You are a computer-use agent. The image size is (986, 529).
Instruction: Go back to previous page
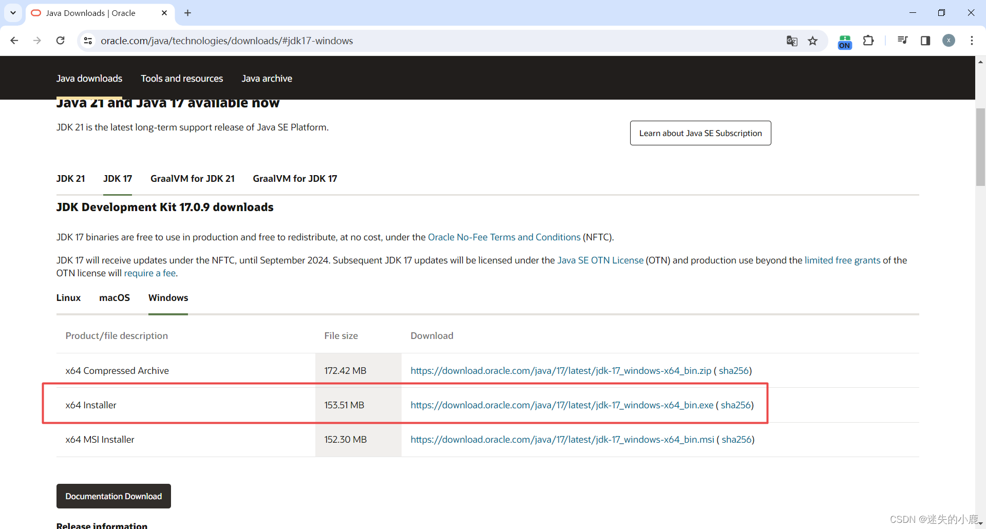14,41
